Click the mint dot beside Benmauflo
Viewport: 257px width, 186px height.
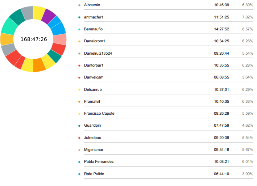point(79,29)
